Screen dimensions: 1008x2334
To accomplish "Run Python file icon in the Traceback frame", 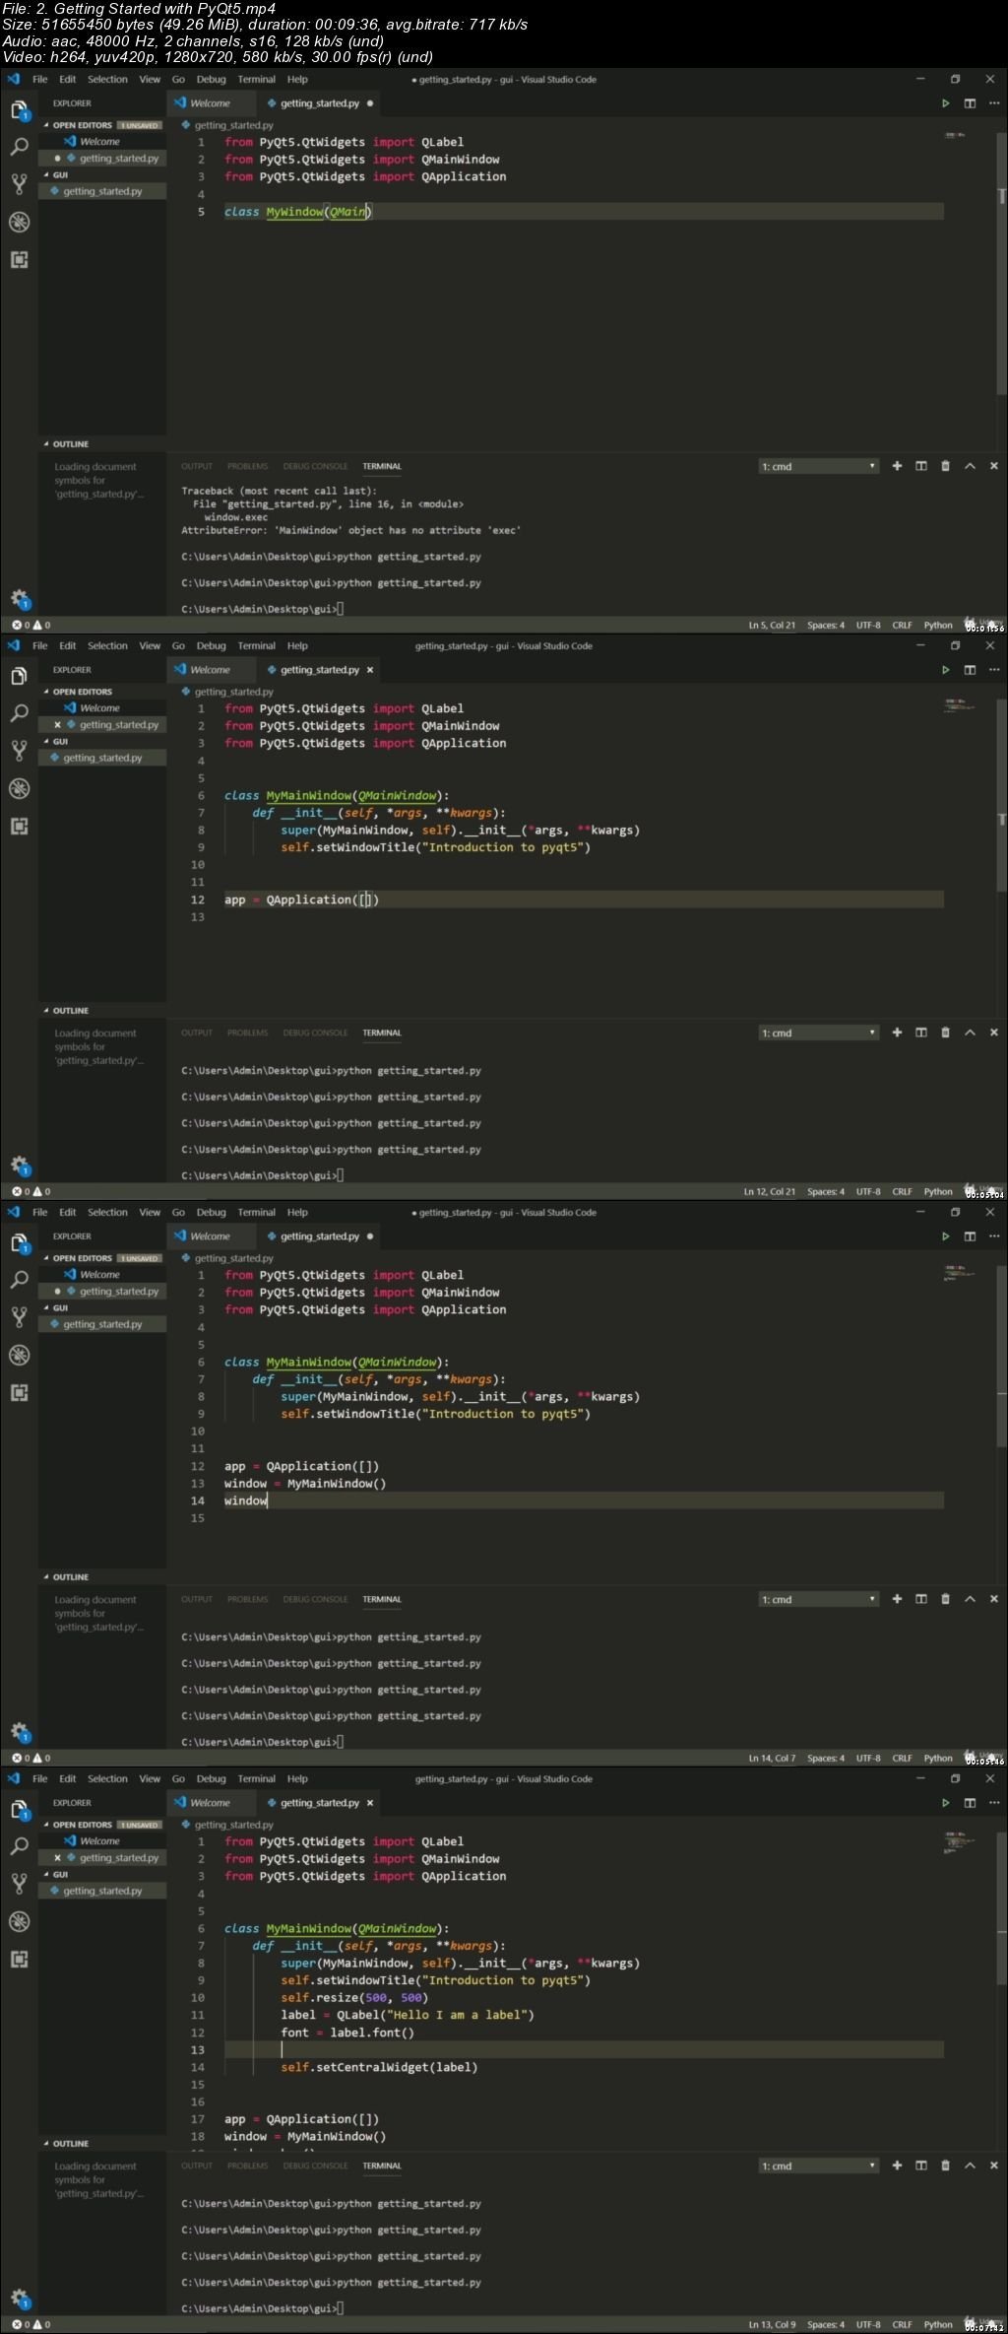I will pos(945,103).
